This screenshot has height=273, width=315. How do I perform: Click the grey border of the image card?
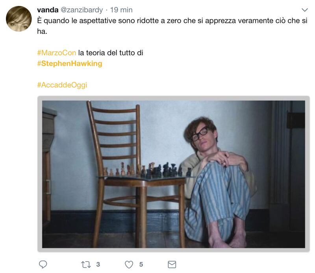coord(174,98)
